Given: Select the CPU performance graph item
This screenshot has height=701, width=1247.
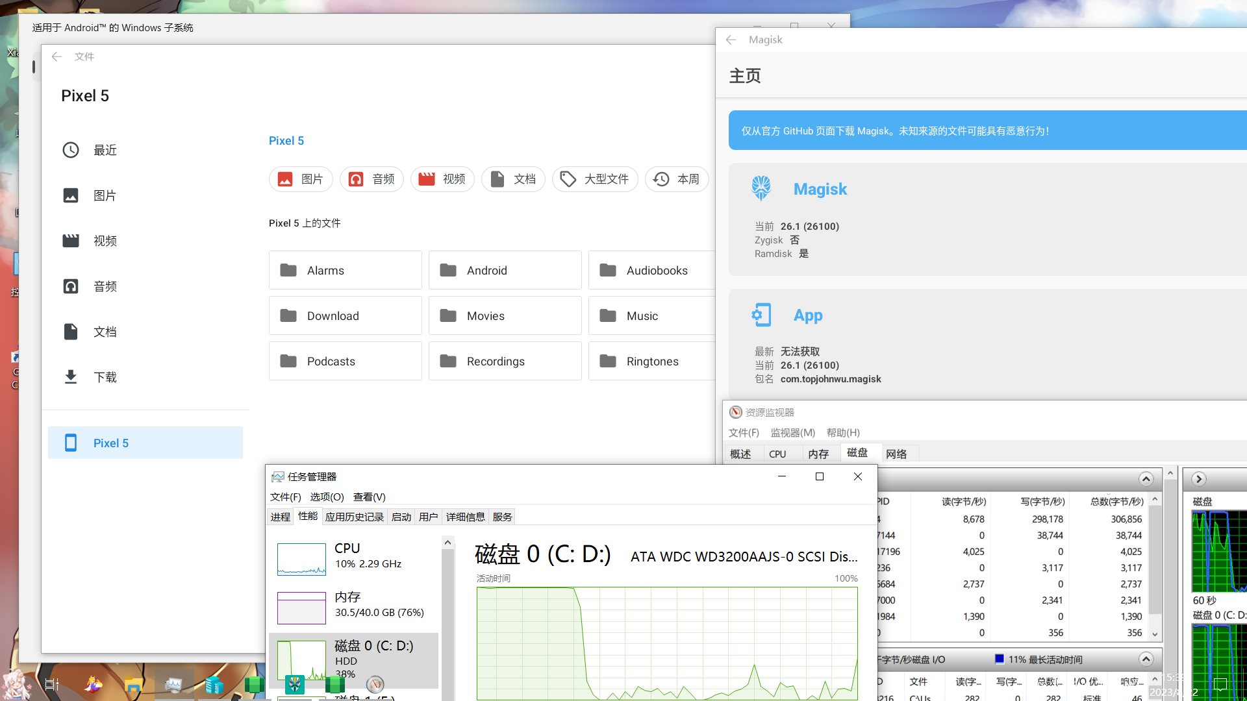Looking at the screenshot, I should [x=354, y=558].
